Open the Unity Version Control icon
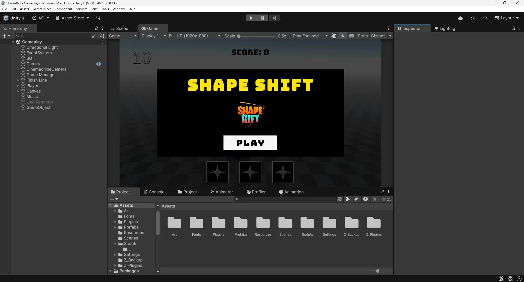This screenshot has width=524, height=282. [98, 18]
